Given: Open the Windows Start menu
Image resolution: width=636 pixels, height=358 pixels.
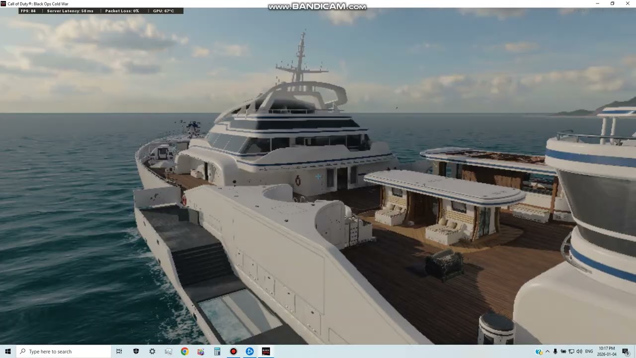Looking at the screenshot, I should 7,352.
